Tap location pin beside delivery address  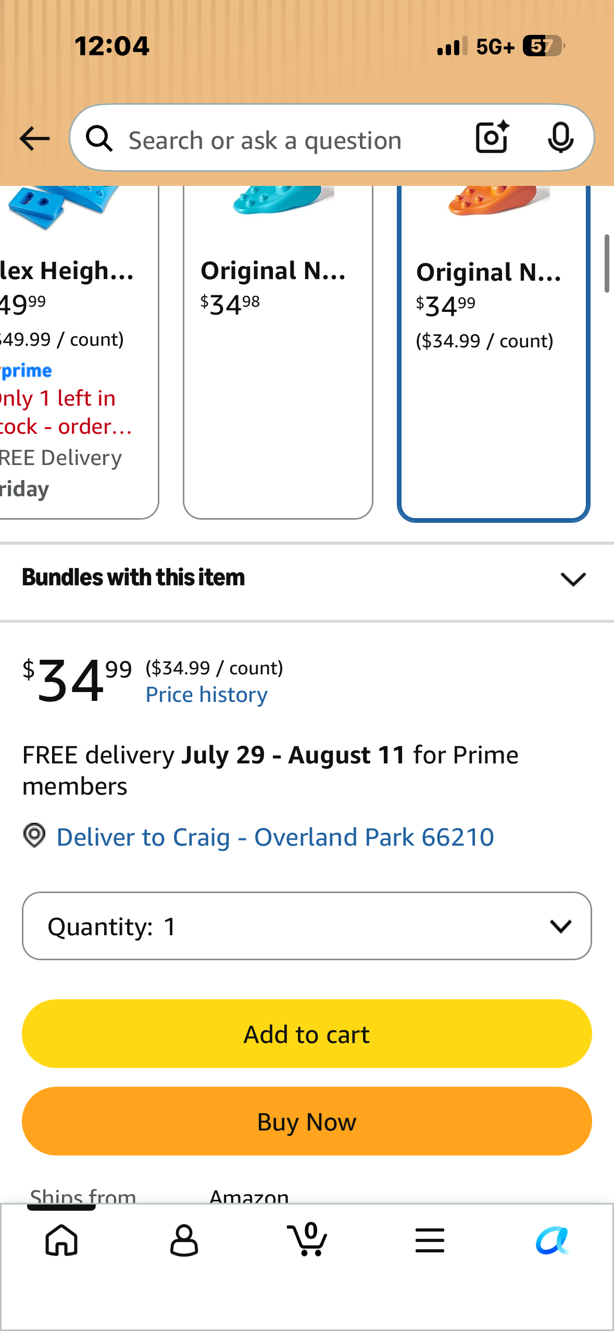(x=34, y=835)
